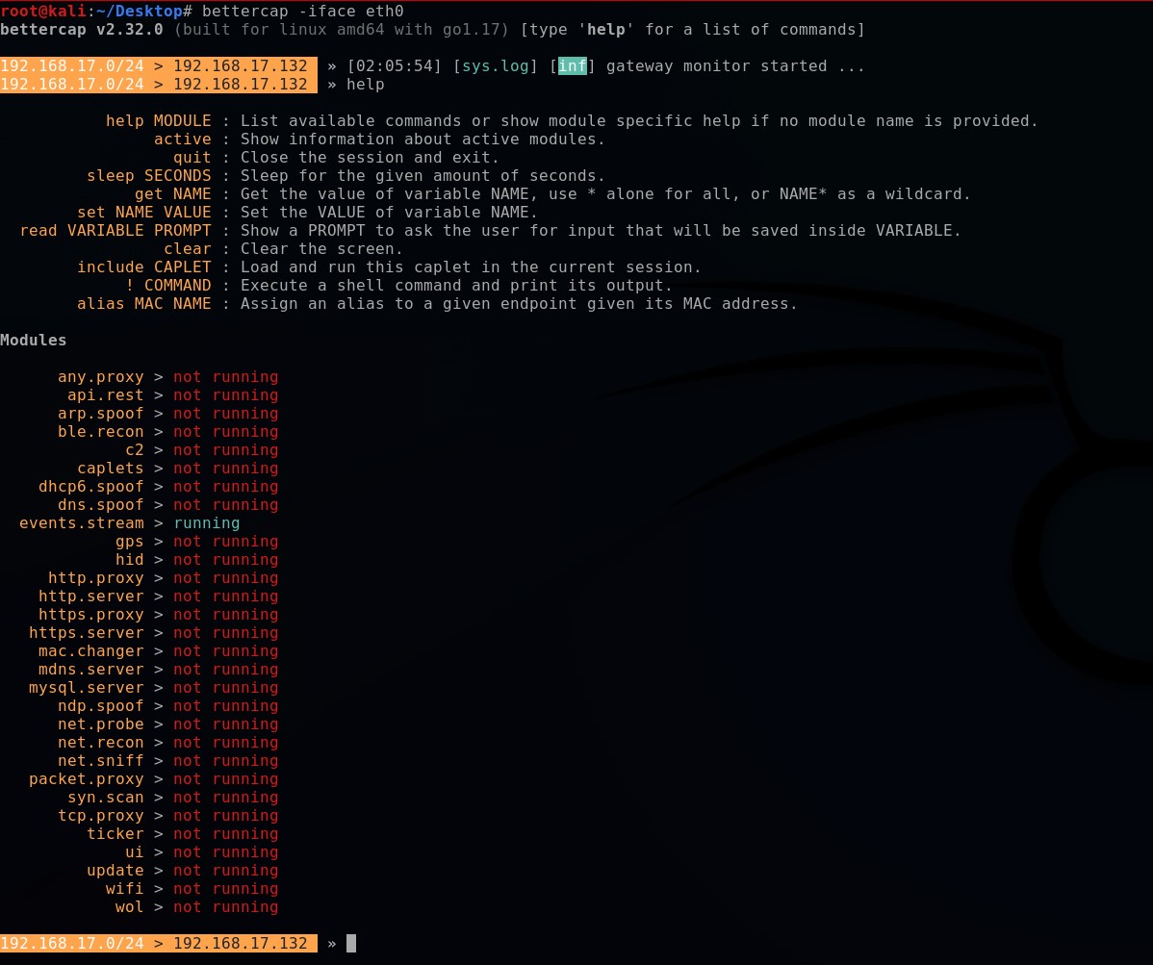The image size is (1153, 965).
Task: Select the 'include CAPLET' command text
Action: coord(143,267)
